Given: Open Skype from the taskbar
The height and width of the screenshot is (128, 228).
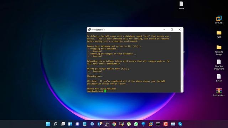Looking at the screenshot, I should point(180,124).
